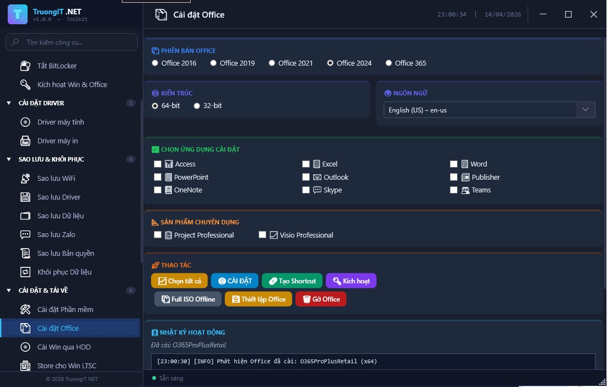Select the Office 2021 radio button
607x387 pixels.
[272, 63]
